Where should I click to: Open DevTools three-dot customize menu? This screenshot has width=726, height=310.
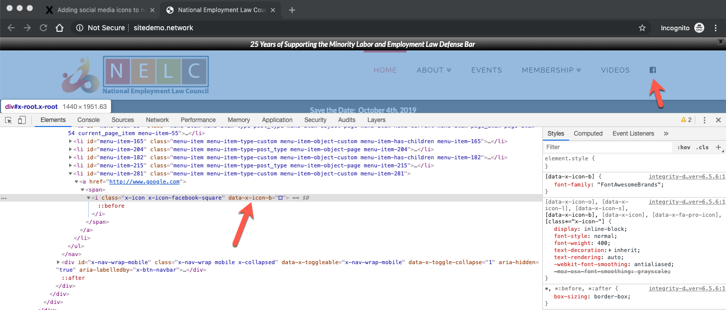click(704, 120)
